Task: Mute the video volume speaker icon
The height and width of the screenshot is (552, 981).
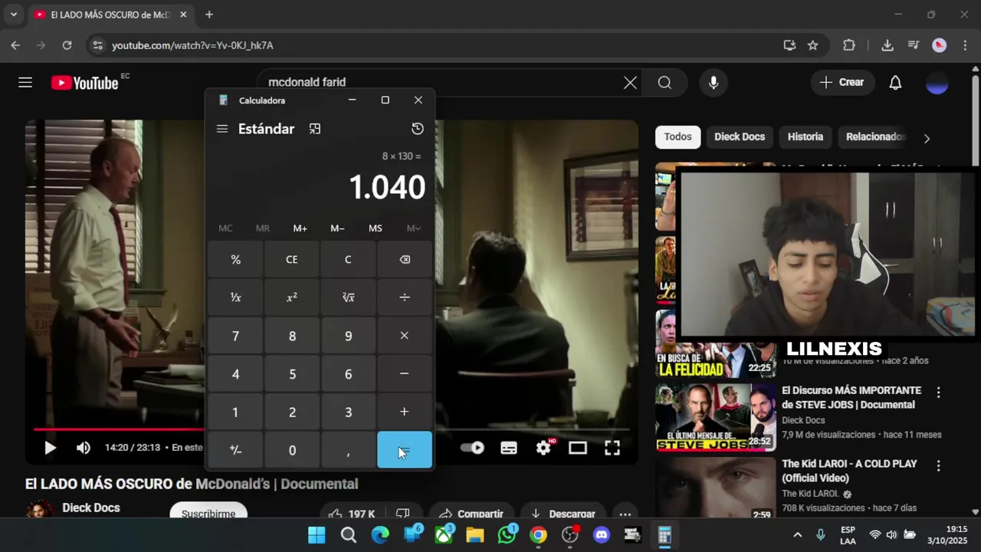Action: click(x=84, y=448)
